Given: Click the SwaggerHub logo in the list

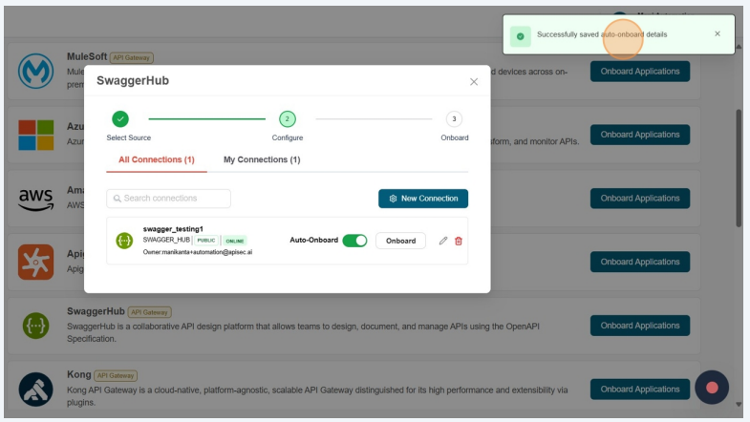Looking at the screenshot, I should coord(35,326).
